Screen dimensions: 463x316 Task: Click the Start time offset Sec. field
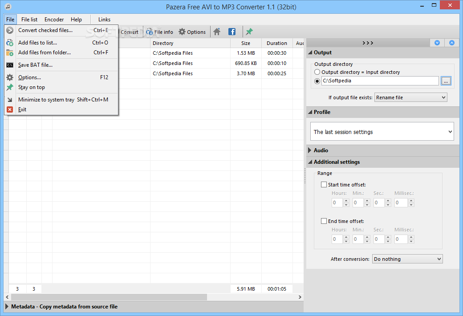379,203
